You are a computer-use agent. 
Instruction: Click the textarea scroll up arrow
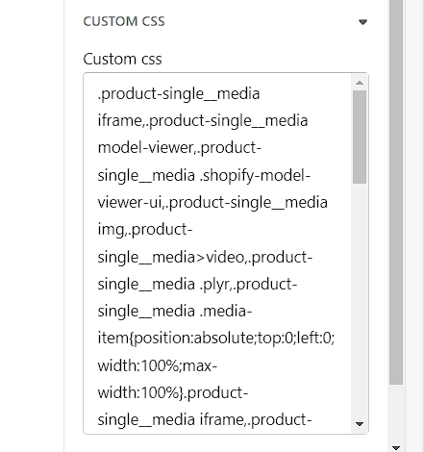360,83
